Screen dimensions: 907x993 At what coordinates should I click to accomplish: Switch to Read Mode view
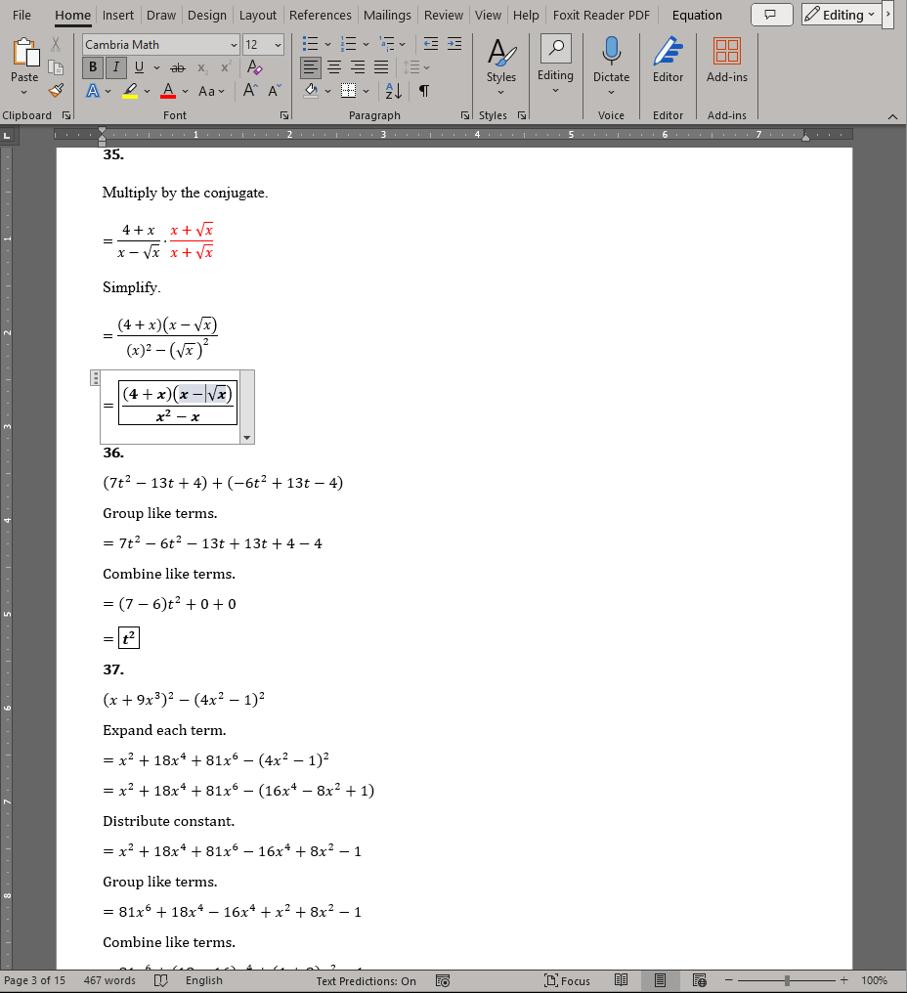[621, 980]
